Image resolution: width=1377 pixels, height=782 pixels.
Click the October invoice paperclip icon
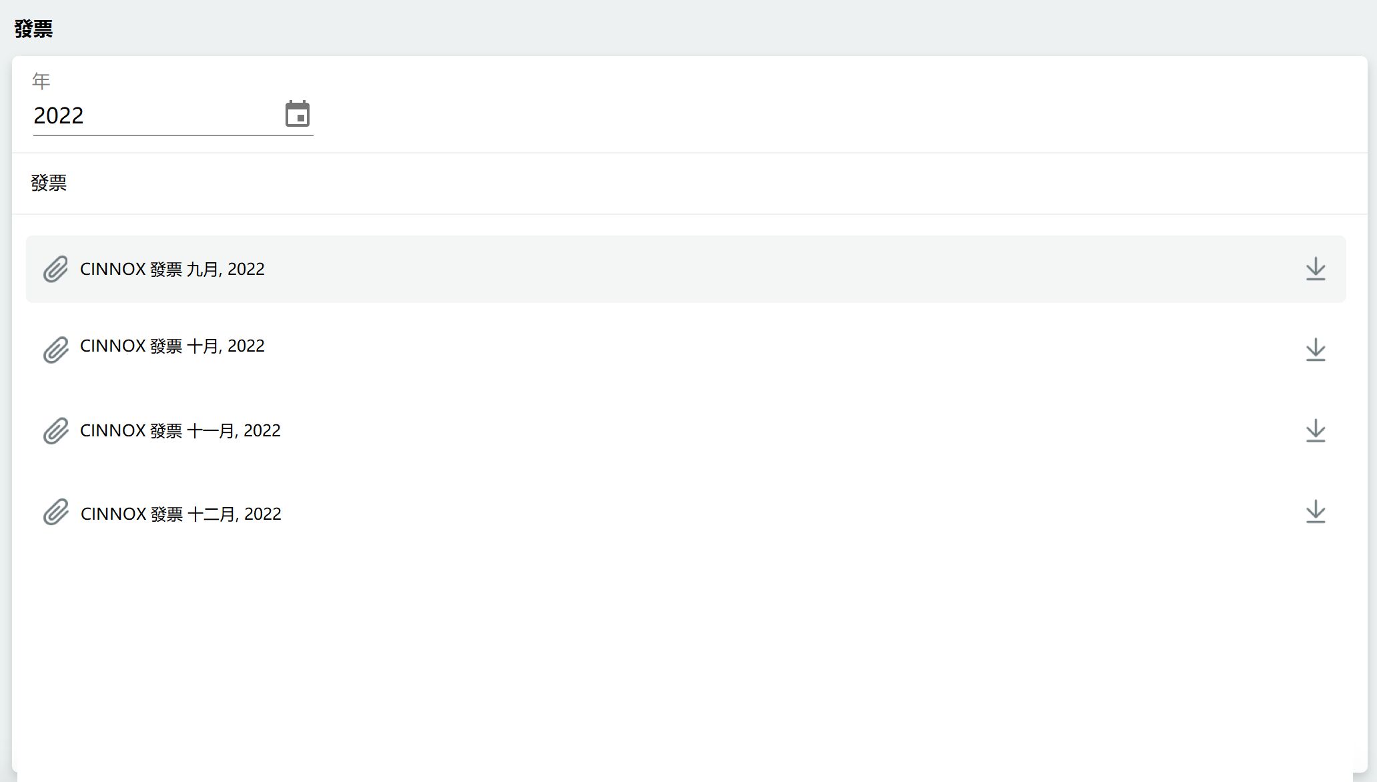(x=56, y=350)
